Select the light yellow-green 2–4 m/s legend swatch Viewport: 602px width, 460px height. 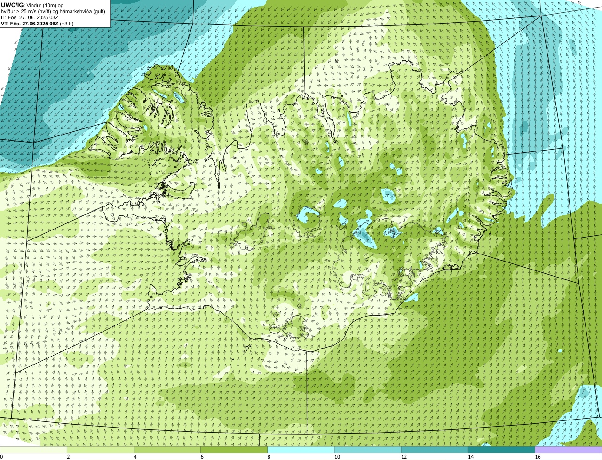(100, 450)
